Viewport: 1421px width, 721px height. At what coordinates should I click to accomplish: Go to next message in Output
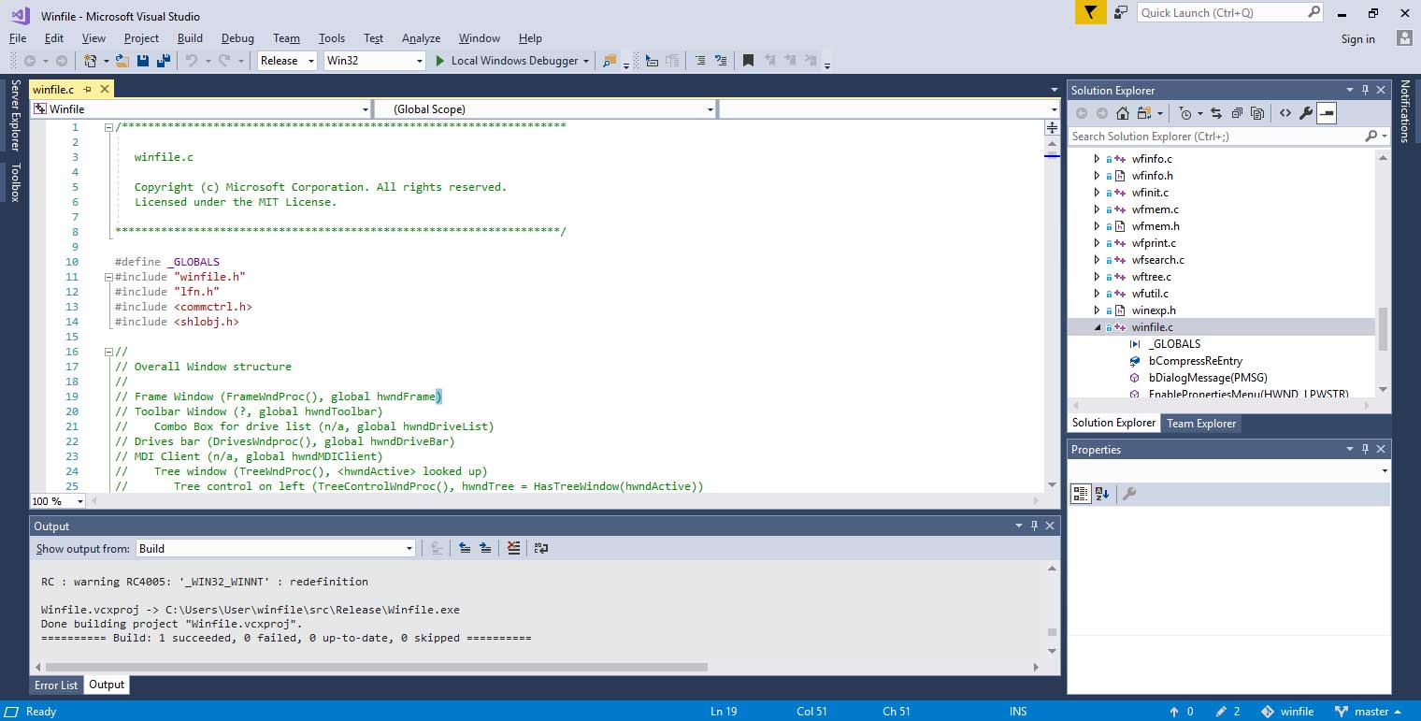485,548
